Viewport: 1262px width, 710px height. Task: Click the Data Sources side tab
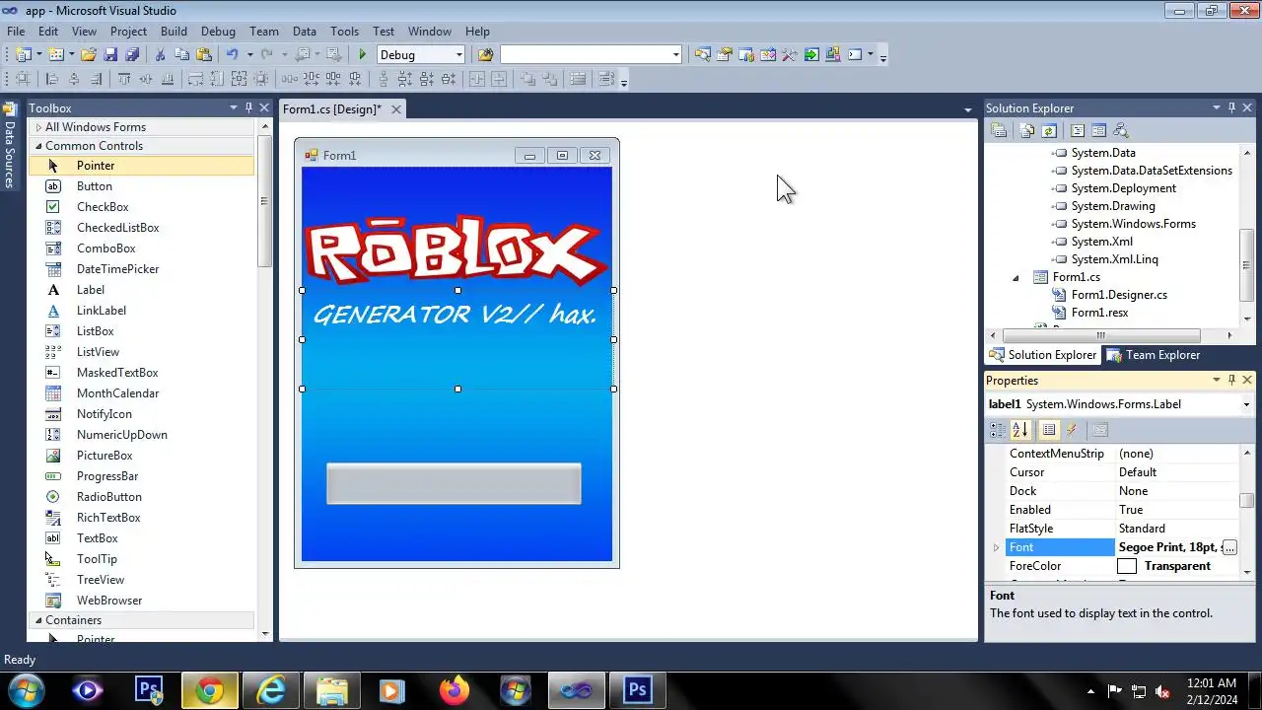coord(10,147)
